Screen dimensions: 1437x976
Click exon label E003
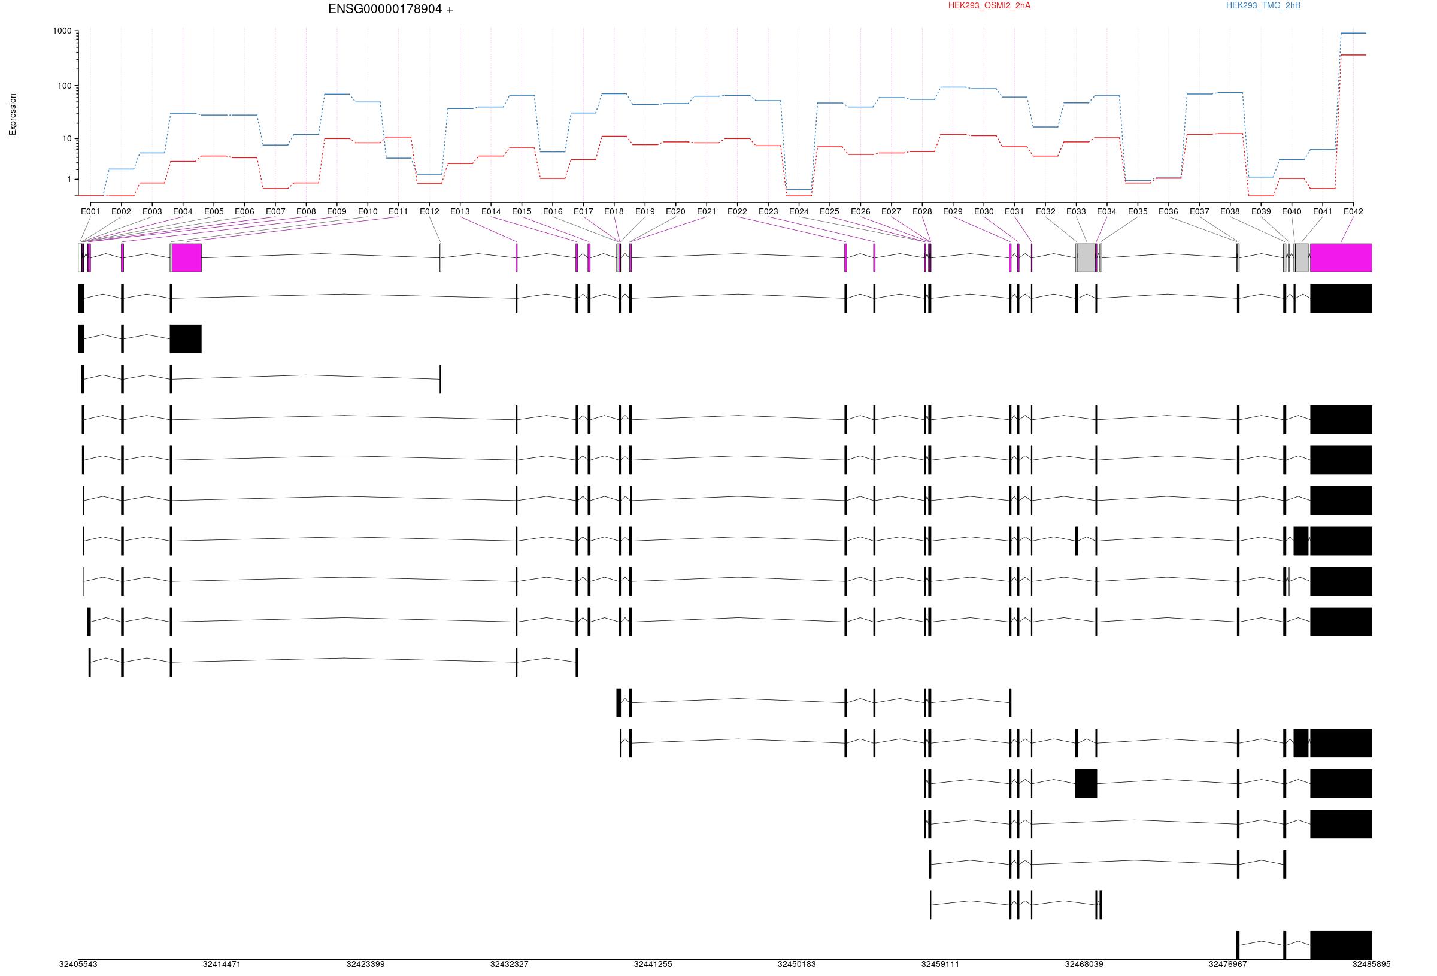click(x=152, y=211)
